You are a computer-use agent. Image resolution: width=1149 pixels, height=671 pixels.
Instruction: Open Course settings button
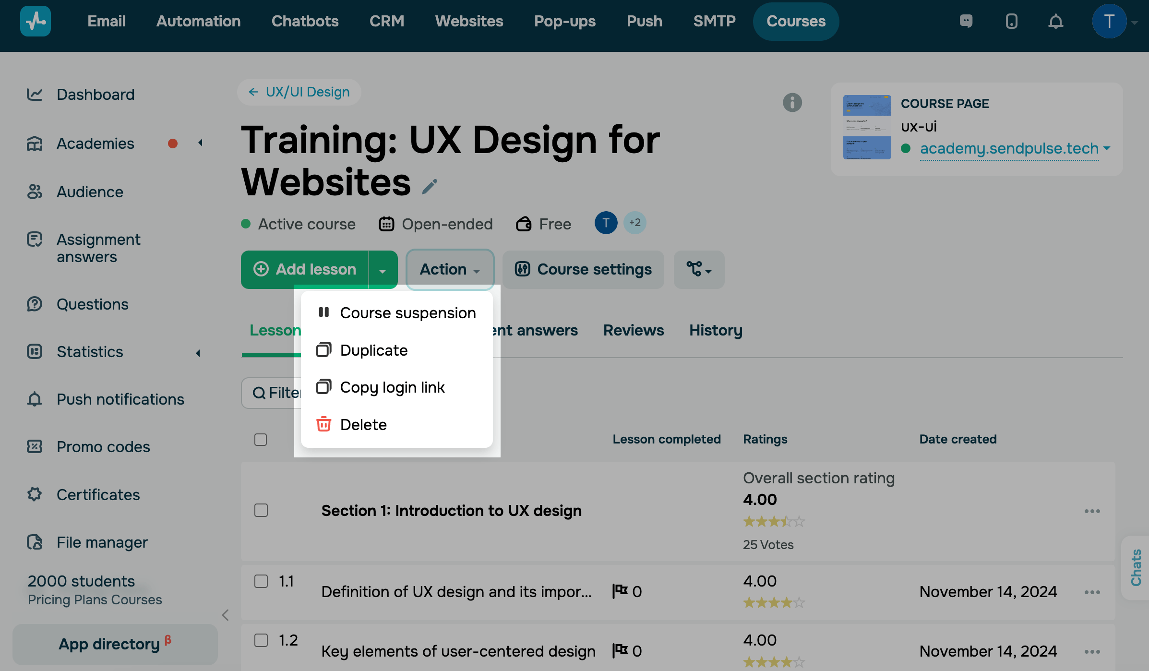583,269
